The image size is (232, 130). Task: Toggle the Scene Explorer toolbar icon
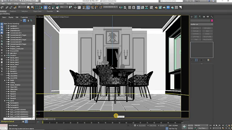(x=130, y=7)
